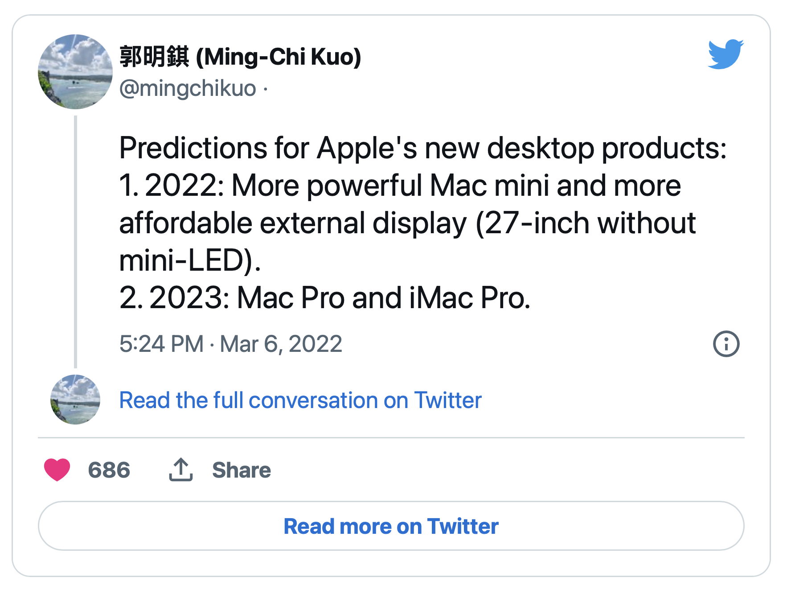787x594 pixels.
Task: Click the "Predictions for Apple's new desktop products" line
Action: click(x=422, y=148)
